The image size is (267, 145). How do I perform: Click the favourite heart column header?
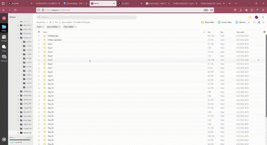[39, 32]
